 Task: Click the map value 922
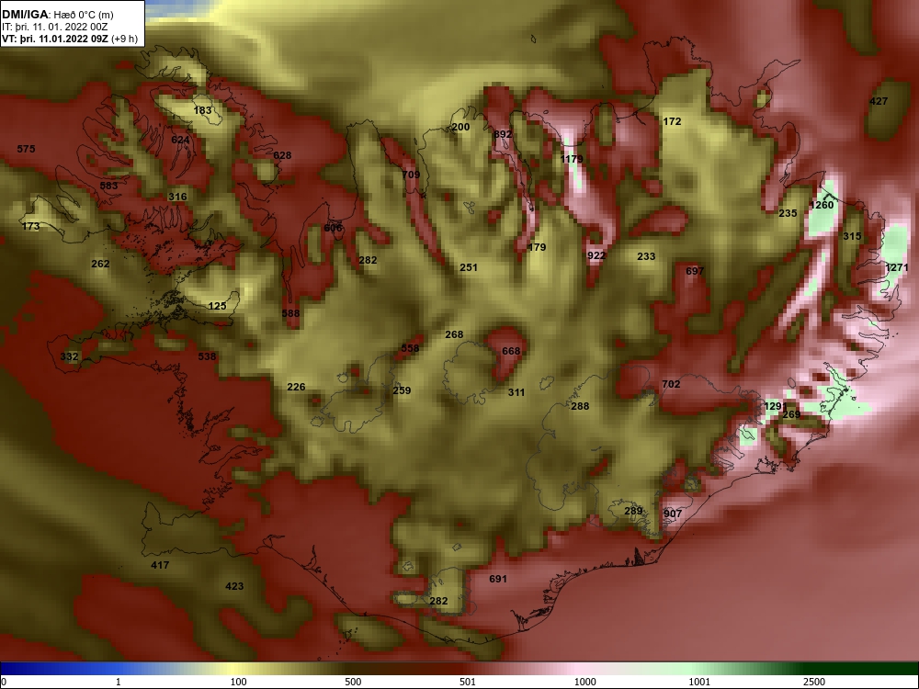[x=596, y=254]
